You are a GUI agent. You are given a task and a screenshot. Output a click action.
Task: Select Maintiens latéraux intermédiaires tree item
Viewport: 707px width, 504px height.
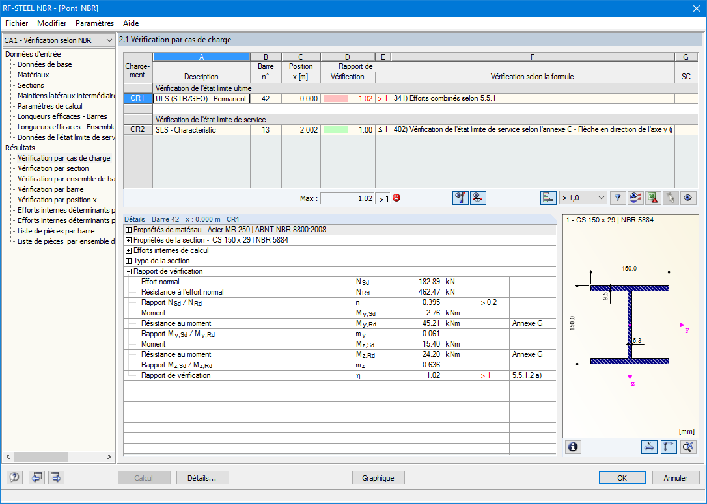click(x=66, y=96)
